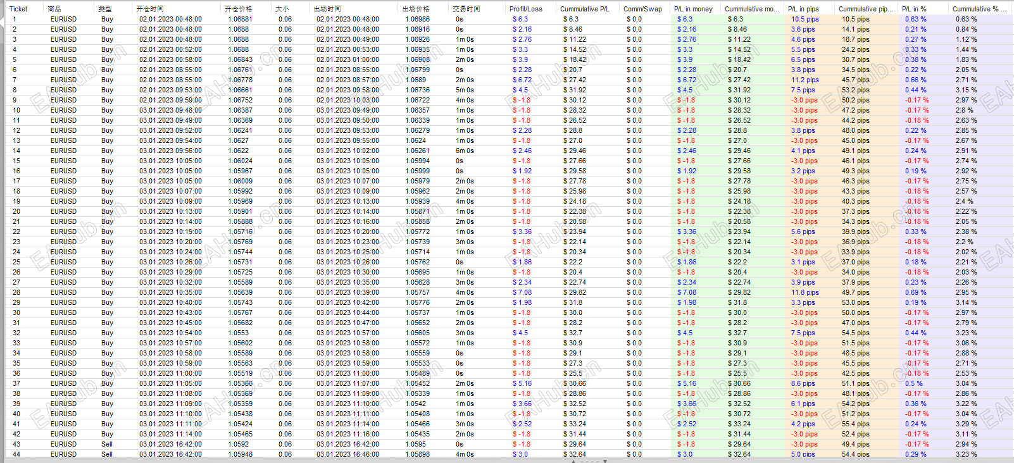Viewport: 1014px width, 463px height.
Task: Click the 大小 column header
Action: tap(282, 9)
